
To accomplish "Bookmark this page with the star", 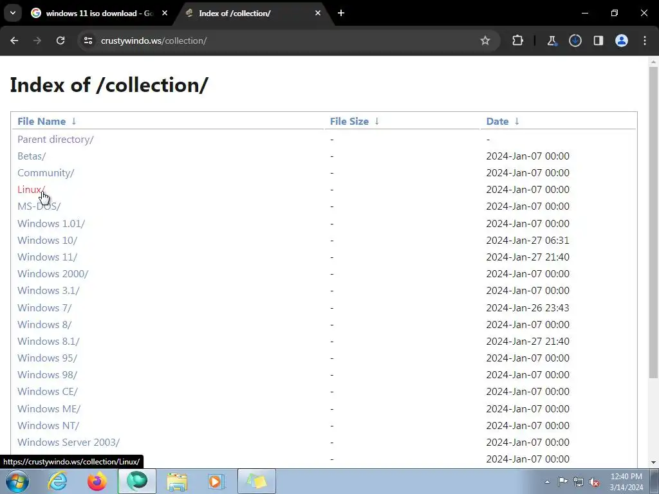I will click(485, 41).
